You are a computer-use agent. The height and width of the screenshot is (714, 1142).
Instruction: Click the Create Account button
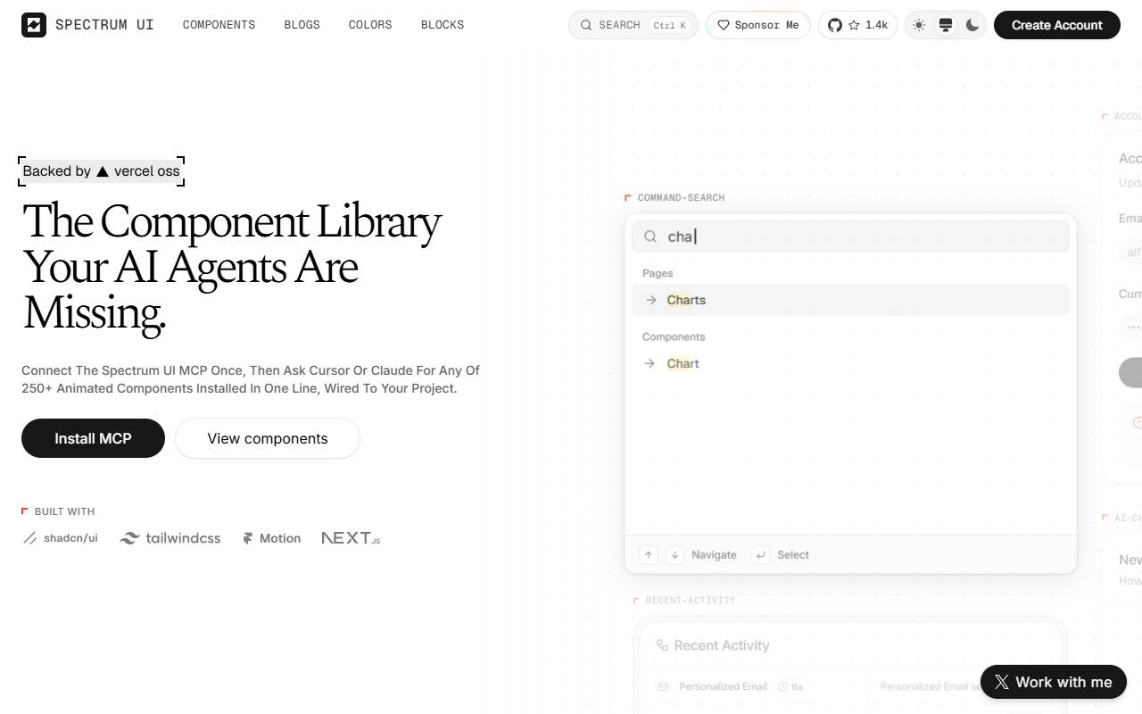pos(1057,25)
